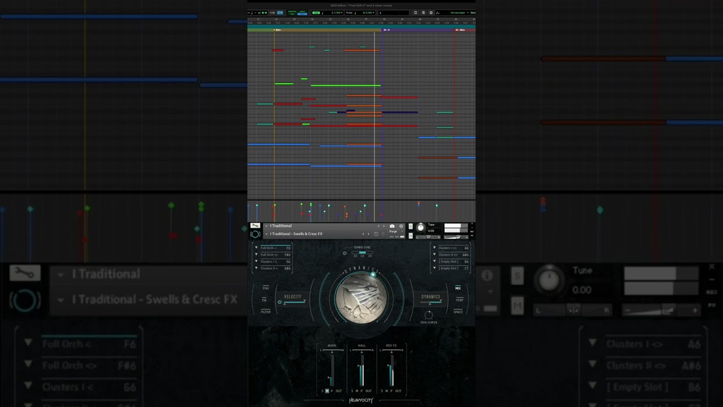Expand the Full Orch <> slot arrow
The image size is (723, 407).
tap(256, 254)
